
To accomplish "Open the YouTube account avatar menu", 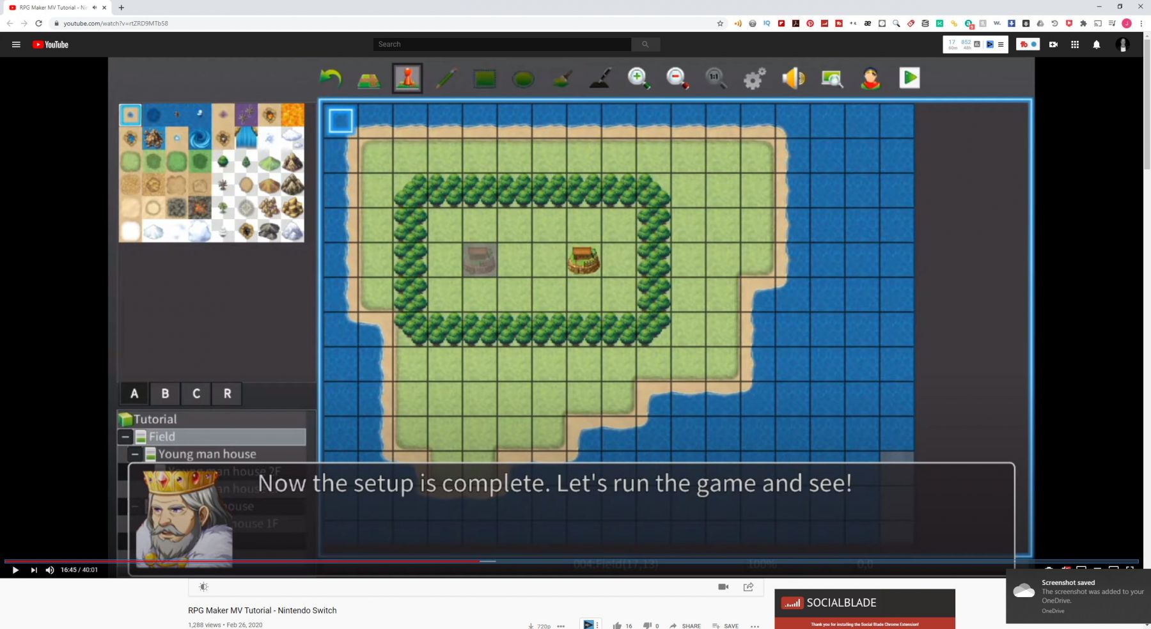I will point(1123,44).
